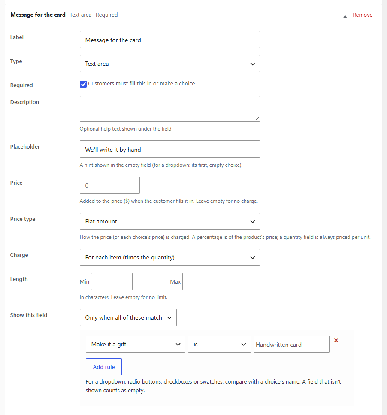Open the Price type dropdown
The height and width of the screenshot is (415, 387).
pyautogui.click(x=170, y=221)
